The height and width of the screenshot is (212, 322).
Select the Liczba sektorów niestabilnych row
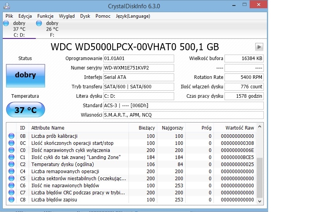[x=132, y=178]
